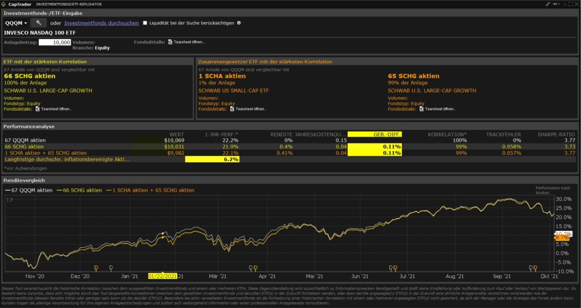Click the KORRELATION column header
Viewport: 581px width, 308px height.
click(x=447, y=134)
